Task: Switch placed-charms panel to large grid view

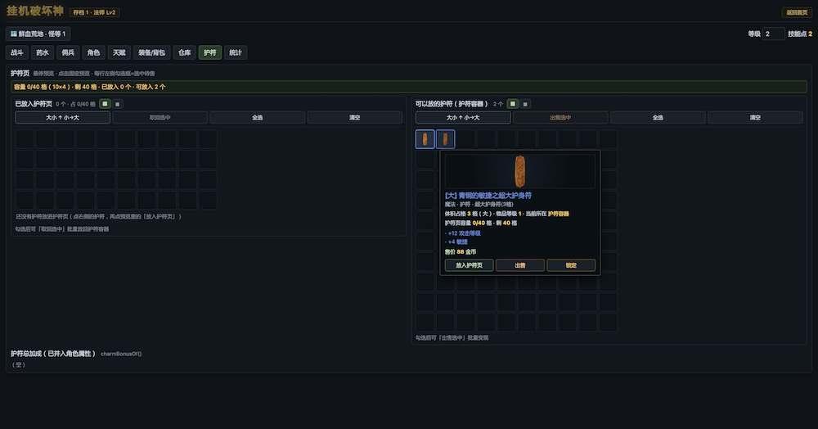Action: coord(105,104)
